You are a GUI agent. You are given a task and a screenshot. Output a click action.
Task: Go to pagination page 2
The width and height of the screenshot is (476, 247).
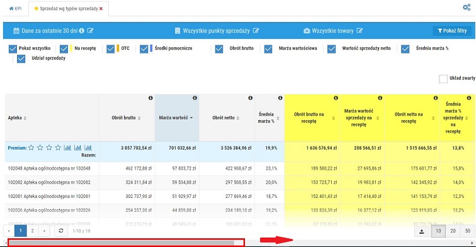click(x=32, y=231)
